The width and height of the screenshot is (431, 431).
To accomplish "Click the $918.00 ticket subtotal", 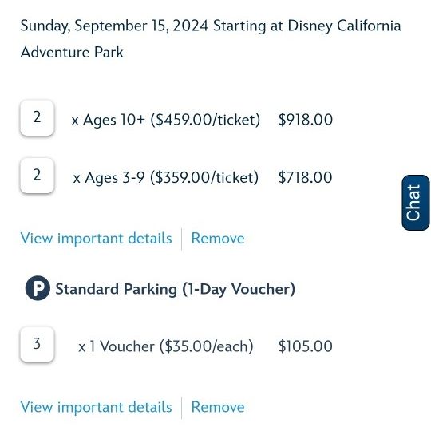I will point(306,120).
